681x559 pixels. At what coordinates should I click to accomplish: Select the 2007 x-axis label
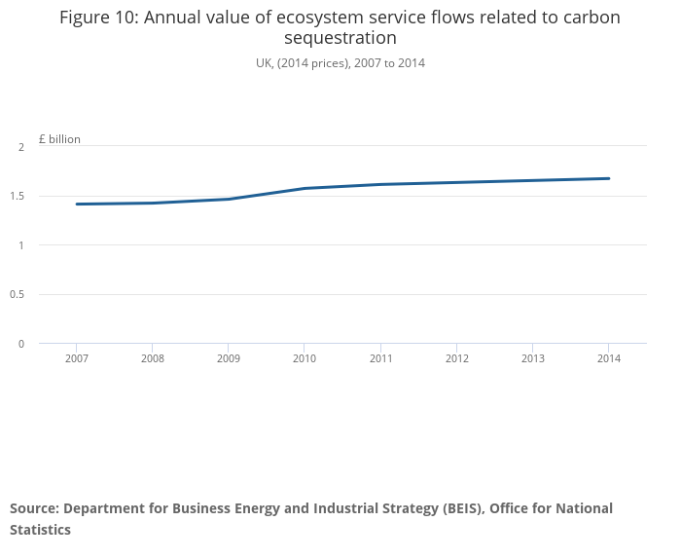click(x=76, y=358)
